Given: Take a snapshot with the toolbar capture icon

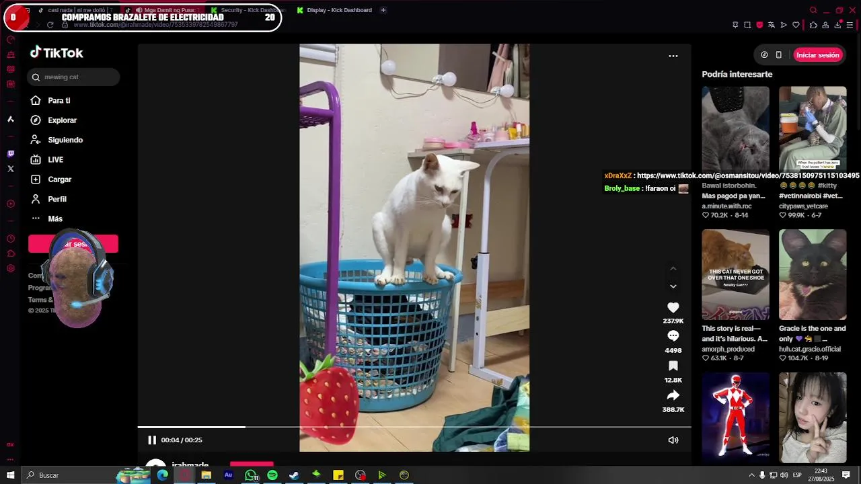Looking at the screenshot, I should pos(747,25).
